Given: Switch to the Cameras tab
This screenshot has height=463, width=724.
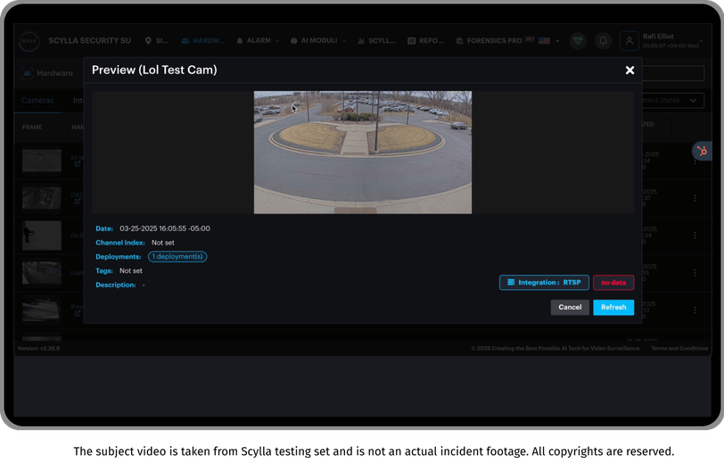Looking at the screenshot, I should (x=37, y=100).
